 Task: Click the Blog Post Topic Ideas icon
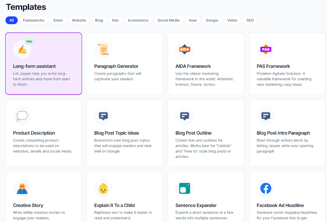point(103,116)
